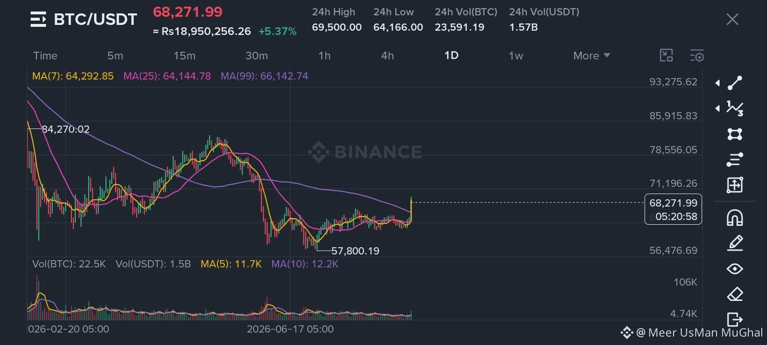Viewport: 767px width, 345px height.
Task: Select the 30m interval
Action: 256,56
